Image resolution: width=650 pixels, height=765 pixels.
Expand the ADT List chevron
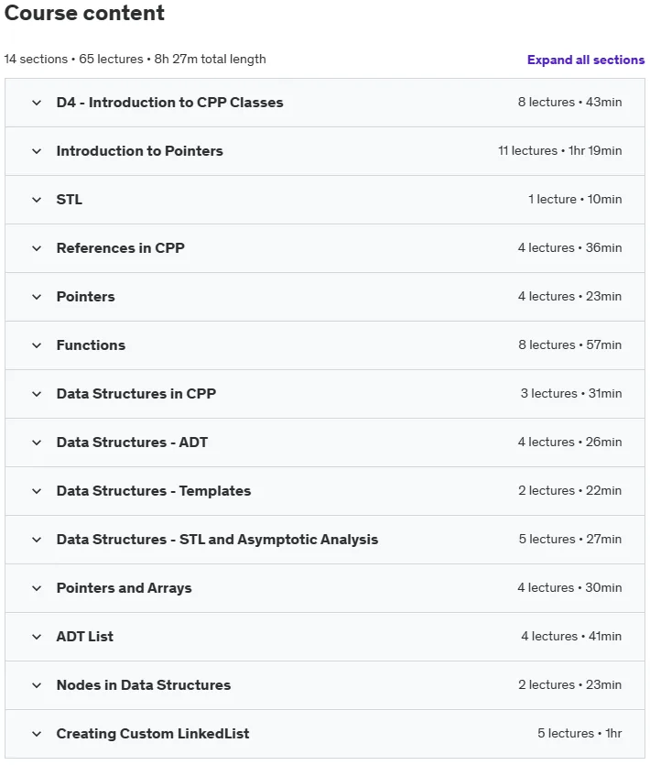coord(37,637)
